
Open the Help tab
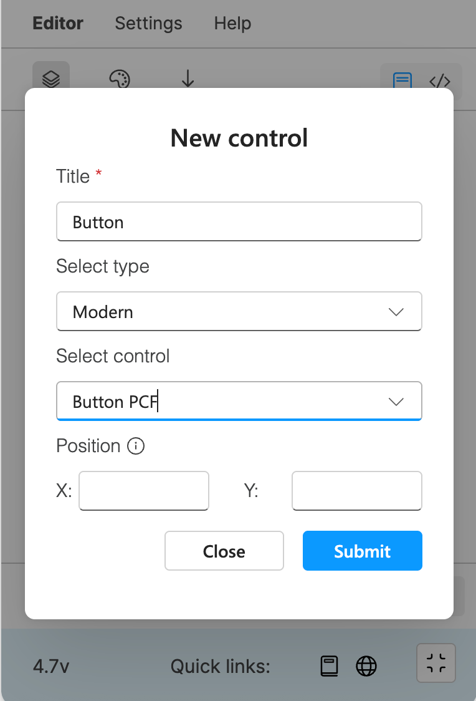[x=232, y=23]
